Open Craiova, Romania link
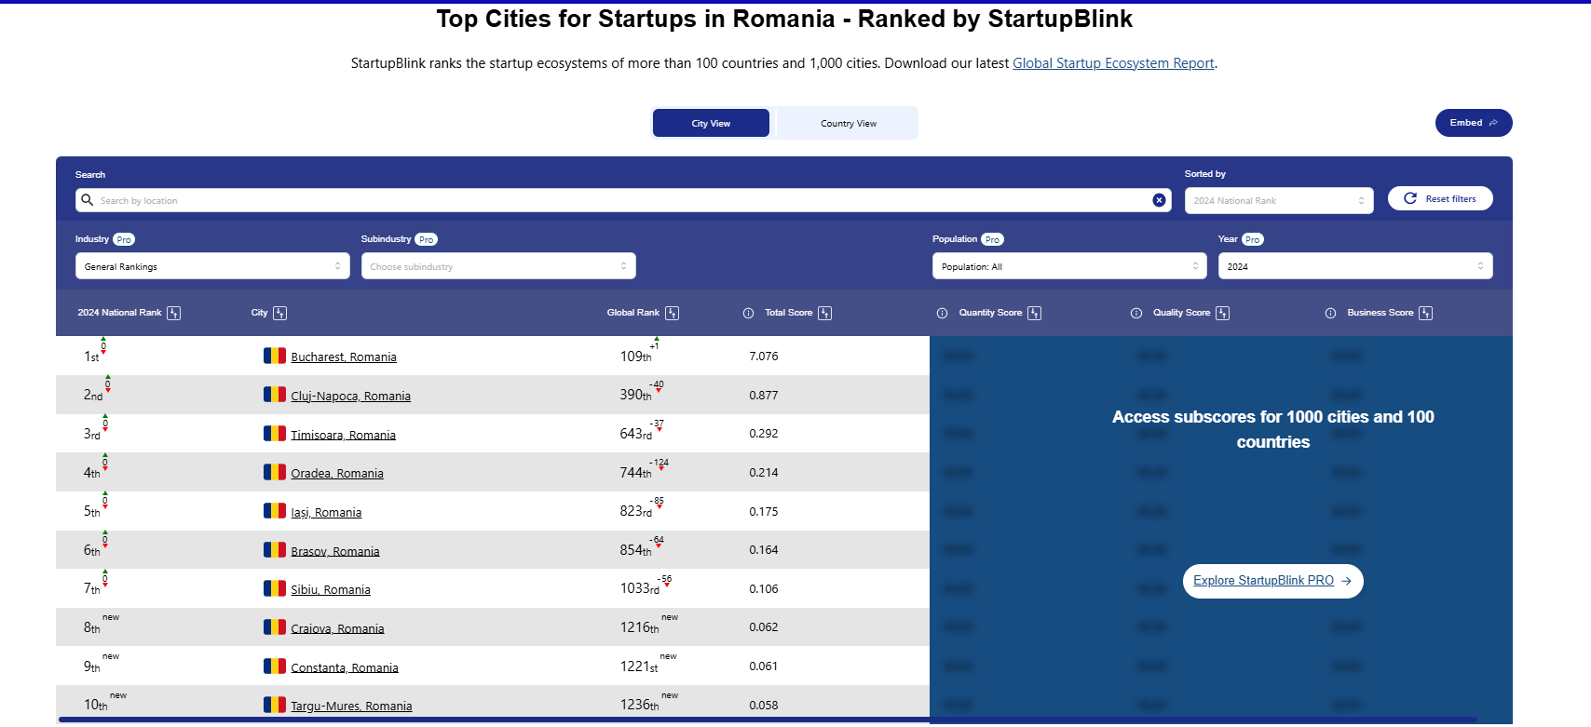1591x727 pixels. (x=337, y=629)
